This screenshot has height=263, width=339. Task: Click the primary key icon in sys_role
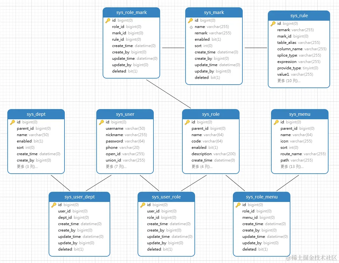coord(187,122)
